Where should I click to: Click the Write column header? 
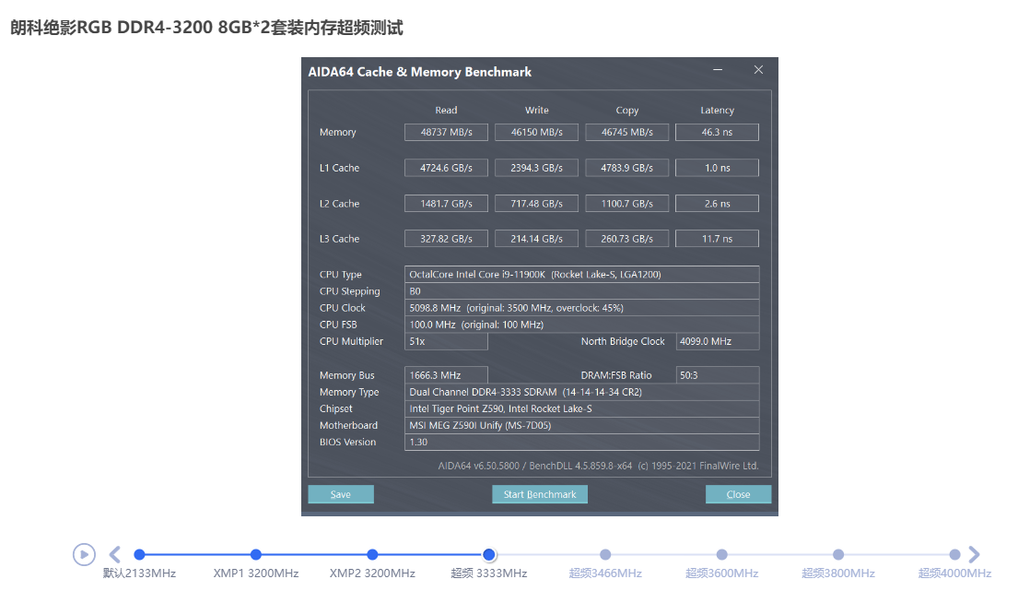537,111
